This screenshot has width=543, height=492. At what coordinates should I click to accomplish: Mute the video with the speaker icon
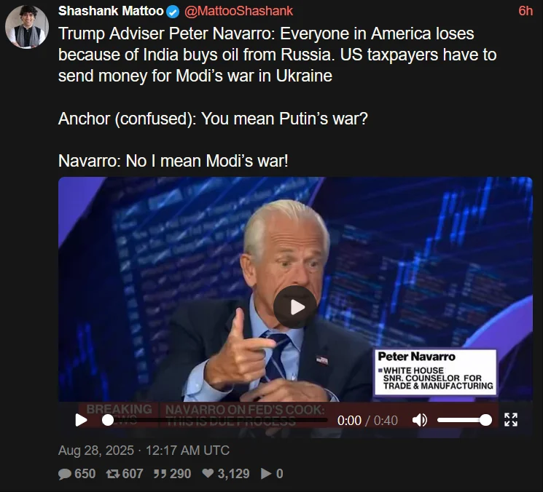tap(420, 420)
